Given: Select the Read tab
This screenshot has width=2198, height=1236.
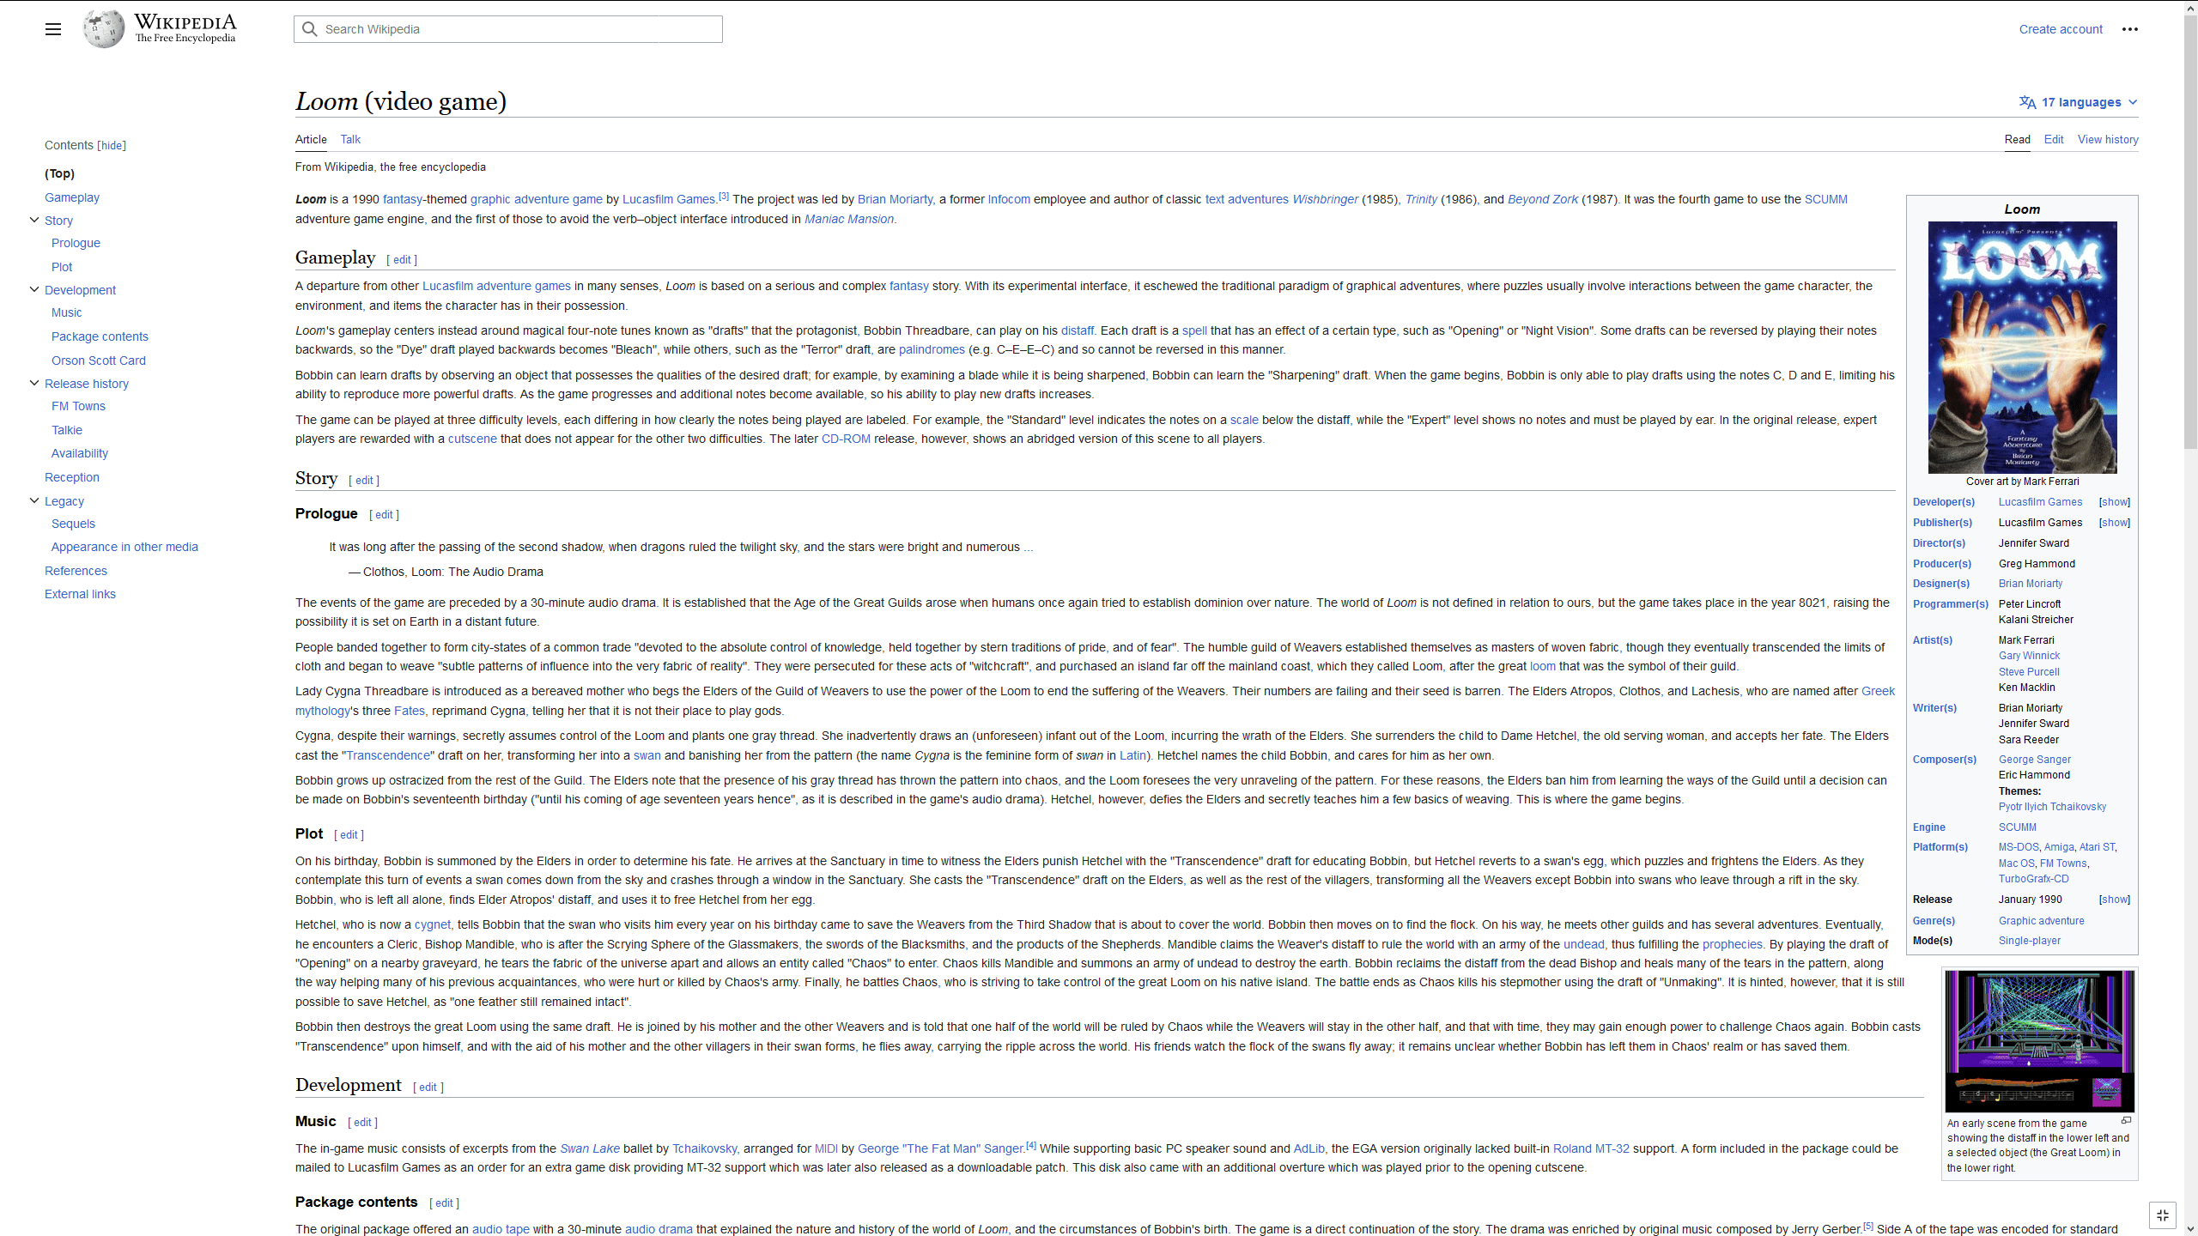Looking at the screenshot, I should coord(2018,139).
